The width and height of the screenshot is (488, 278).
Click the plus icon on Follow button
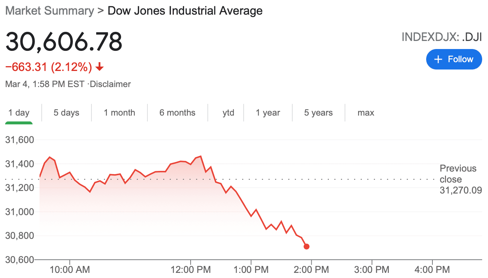438,59
